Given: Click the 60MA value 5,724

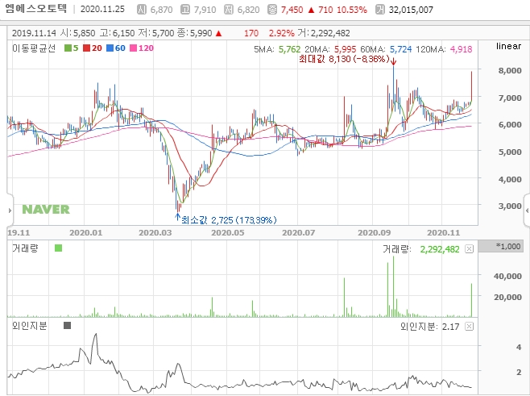Looking at the screenshot, I should pyautogui.click(x=400, y=49).
